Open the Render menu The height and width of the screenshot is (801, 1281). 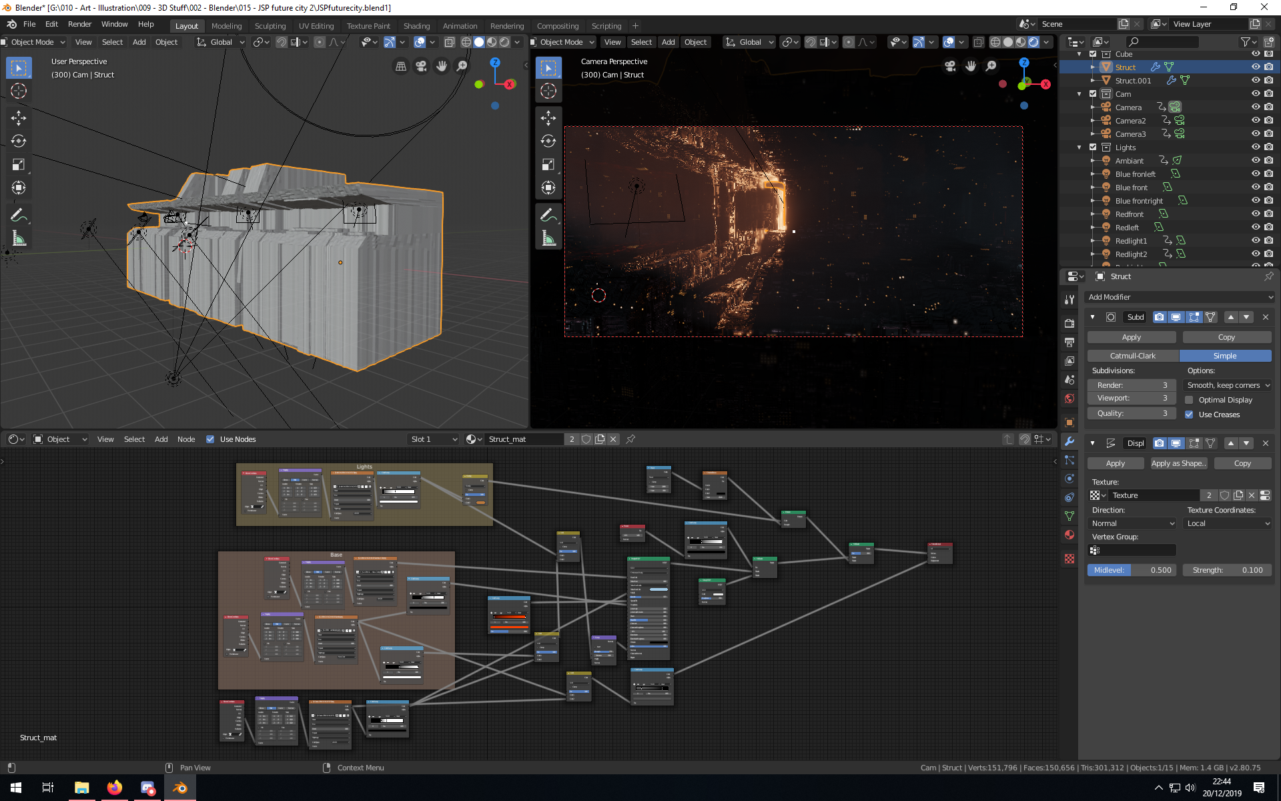click(x=79, y=24)
